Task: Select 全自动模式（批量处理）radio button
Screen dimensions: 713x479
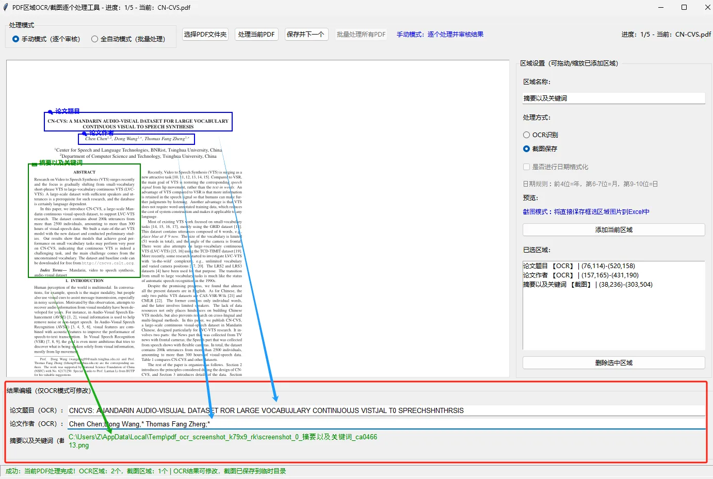Action: [x=94, y=38]
